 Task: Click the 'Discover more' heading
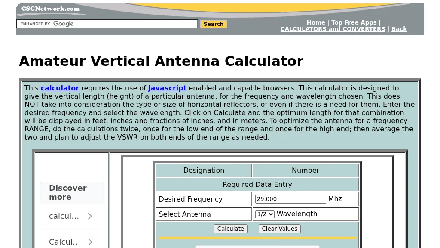point(68,192)
